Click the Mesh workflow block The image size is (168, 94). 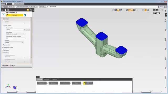(65, 83)
